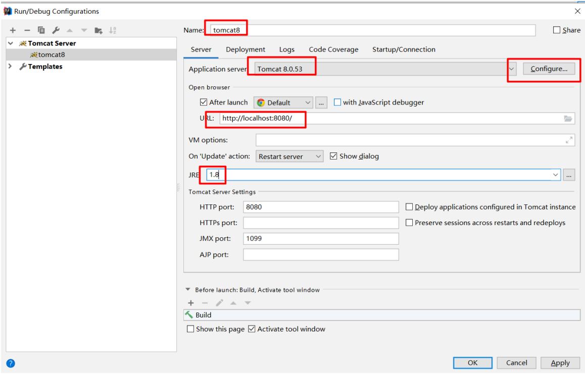Viewport: 585px width, 374px height.
Task: Click the Name input field
Action: [373, 30]
